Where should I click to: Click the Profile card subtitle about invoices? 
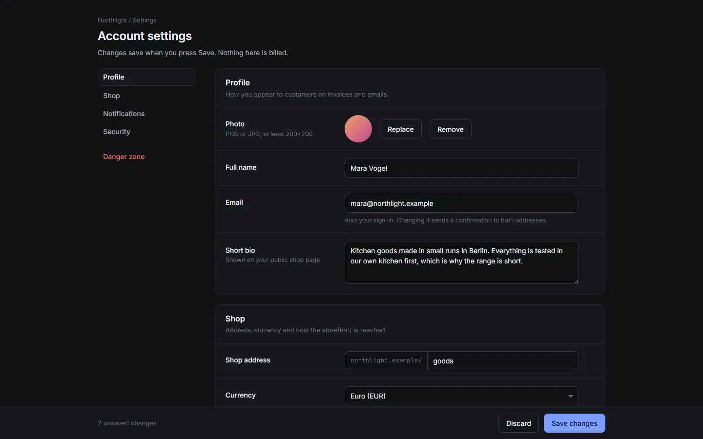click(307, 95)
